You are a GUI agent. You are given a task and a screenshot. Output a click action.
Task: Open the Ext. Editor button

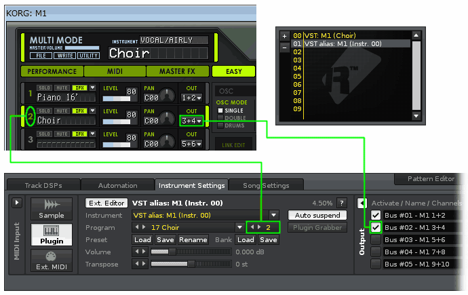pos(106,203)
